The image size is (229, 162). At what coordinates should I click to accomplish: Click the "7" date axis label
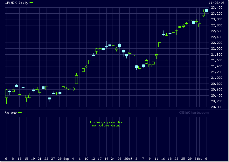coord(143,159)
